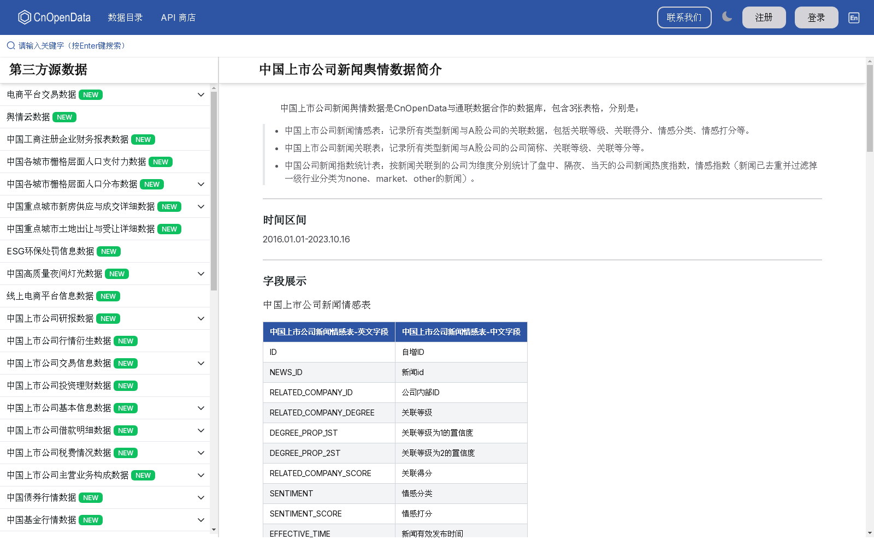The image size is (874, 546).
Task: Click the 注册 button
Action: pyautogui.click(x=764, y=17)
